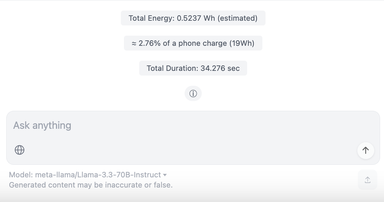Select the phone charge percentage chip

tap(193, 43)
